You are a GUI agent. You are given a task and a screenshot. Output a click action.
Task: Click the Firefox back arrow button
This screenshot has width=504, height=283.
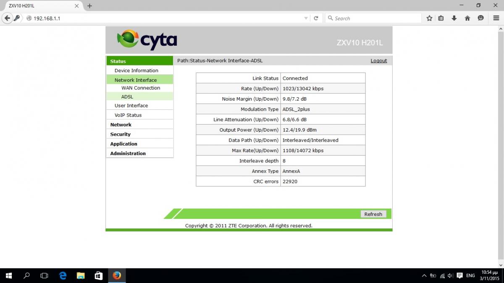point(7,18)
